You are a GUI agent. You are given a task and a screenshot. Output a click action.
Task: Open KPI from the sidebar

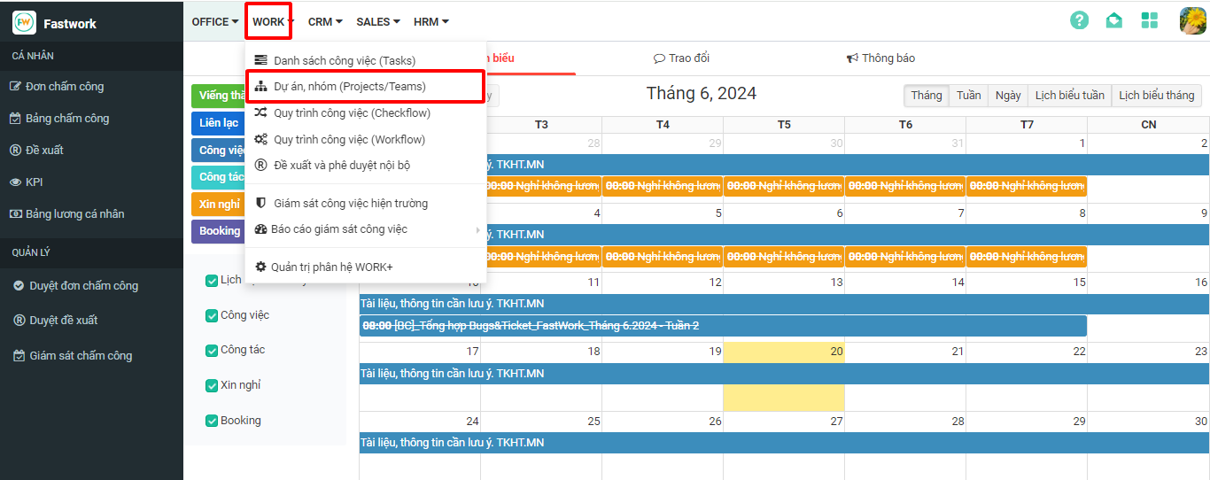pos(35,182)
